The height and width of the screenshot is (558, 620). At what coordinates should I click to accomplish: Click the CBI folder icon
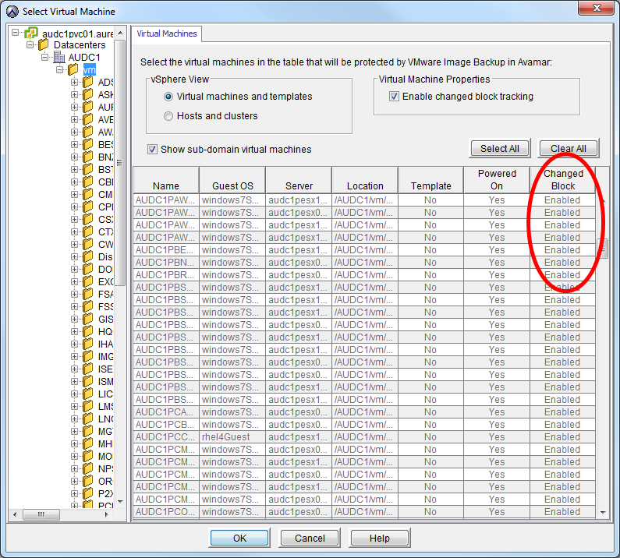coord(88,182)
